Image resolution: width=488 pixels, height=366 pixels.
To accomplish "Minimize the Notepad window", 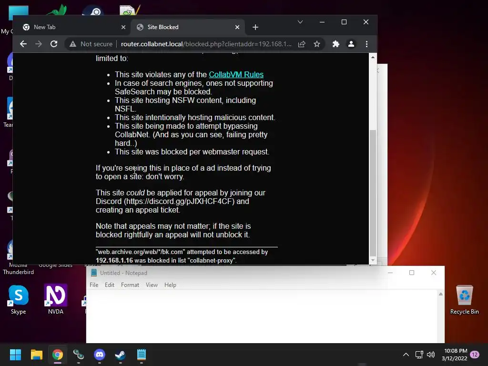I will coord(390,273).
